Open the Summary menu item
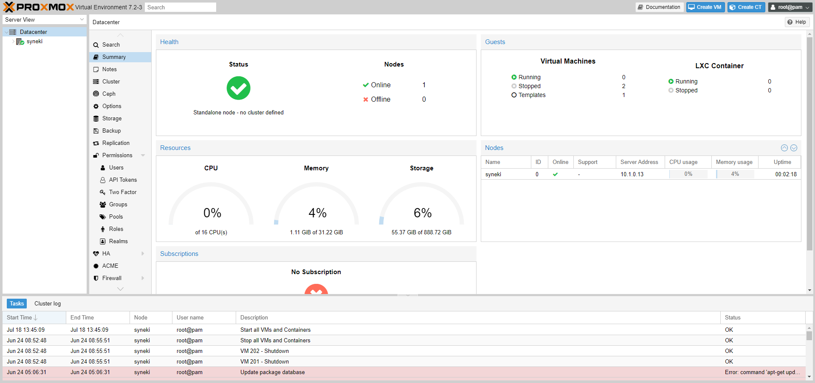 pos(120,57)
